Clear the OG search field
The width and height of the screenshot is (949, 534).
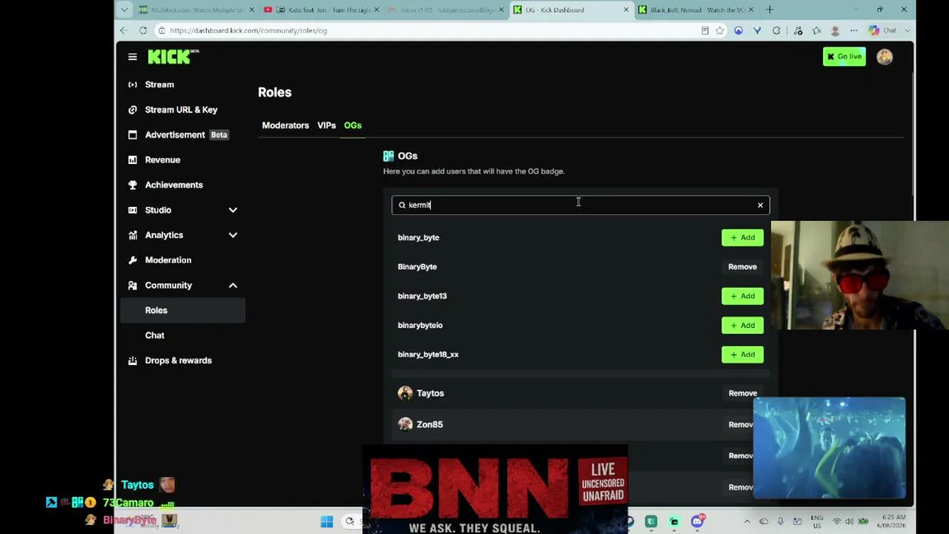click(x=760, y=205)
